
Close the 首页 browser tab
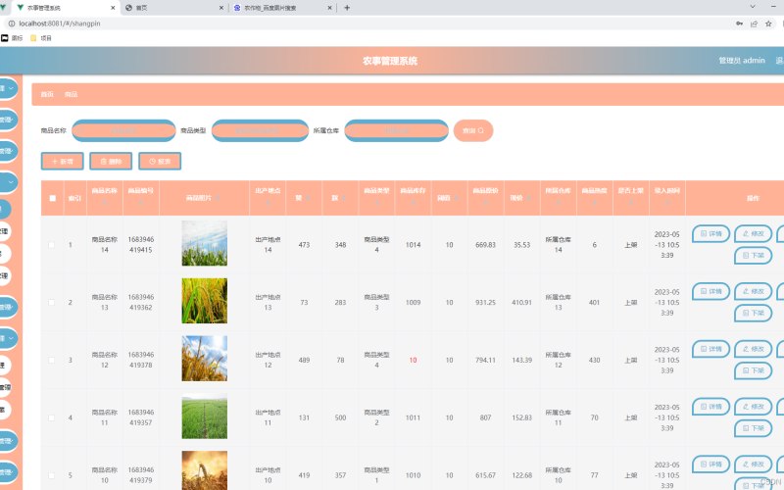click(x=221, y=8)
